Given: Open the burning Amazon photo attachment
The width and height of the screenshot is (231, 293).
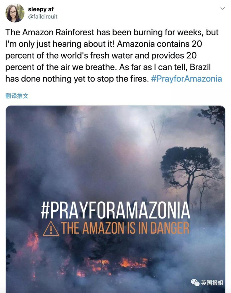Looking at the screenshot, I should [x=115, y=165].
